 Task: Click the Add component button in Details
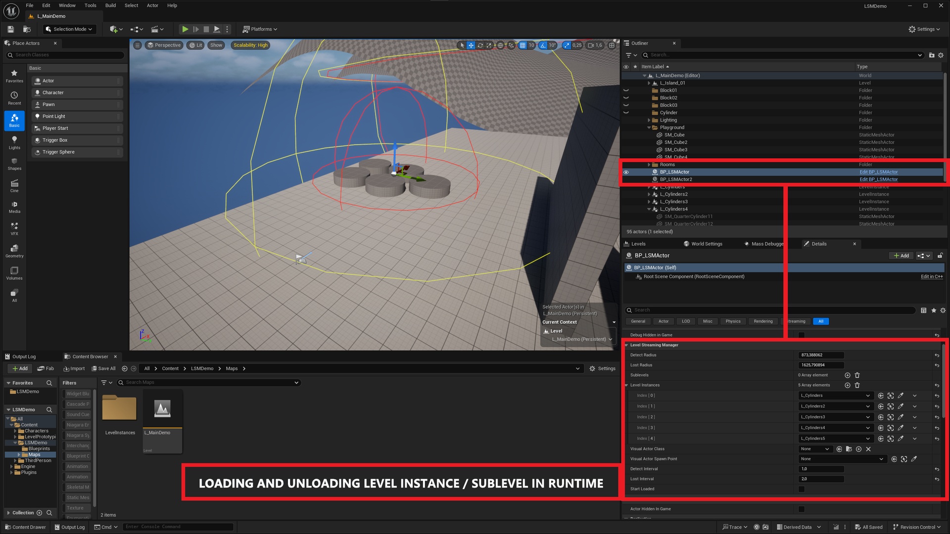901,256
